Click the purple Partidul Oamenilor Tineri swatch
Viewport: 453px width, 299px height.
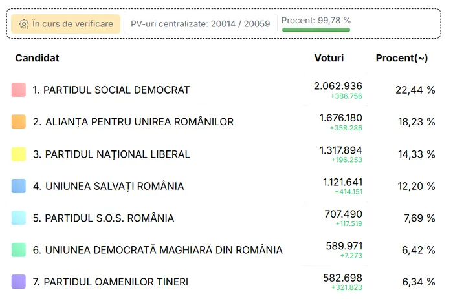[19, 282]
